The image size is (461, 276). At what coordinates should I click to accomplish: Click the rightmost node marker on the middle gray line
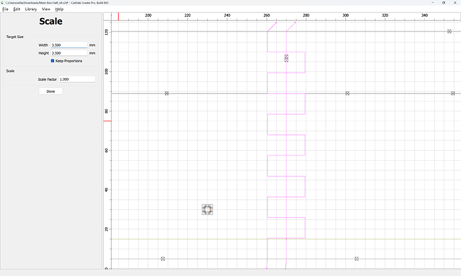pyautogui.click(x=453, y=93)
